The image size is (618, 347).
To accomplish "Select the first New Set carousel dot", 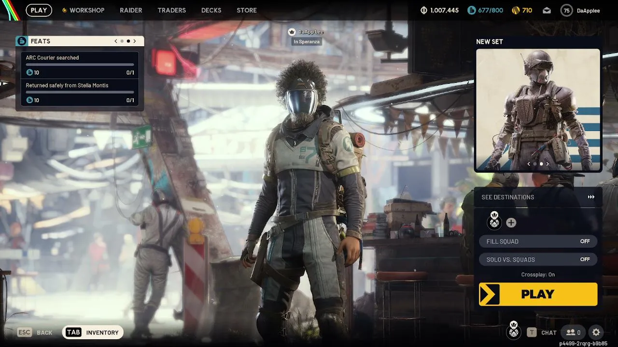I will tap(535, 164).
